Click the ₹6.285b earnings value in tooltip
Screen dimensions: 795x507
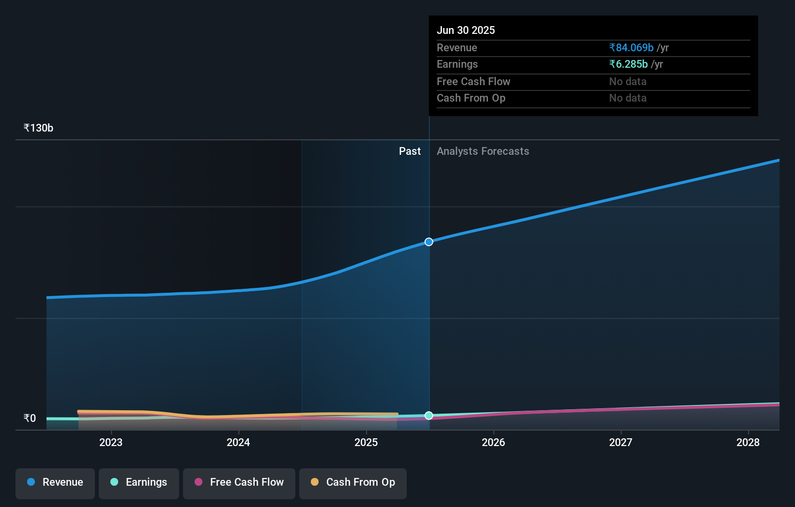point(628,64)
